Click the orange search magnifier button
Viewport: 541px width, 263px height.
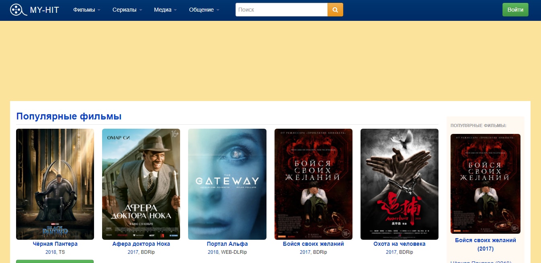(335, 10)
